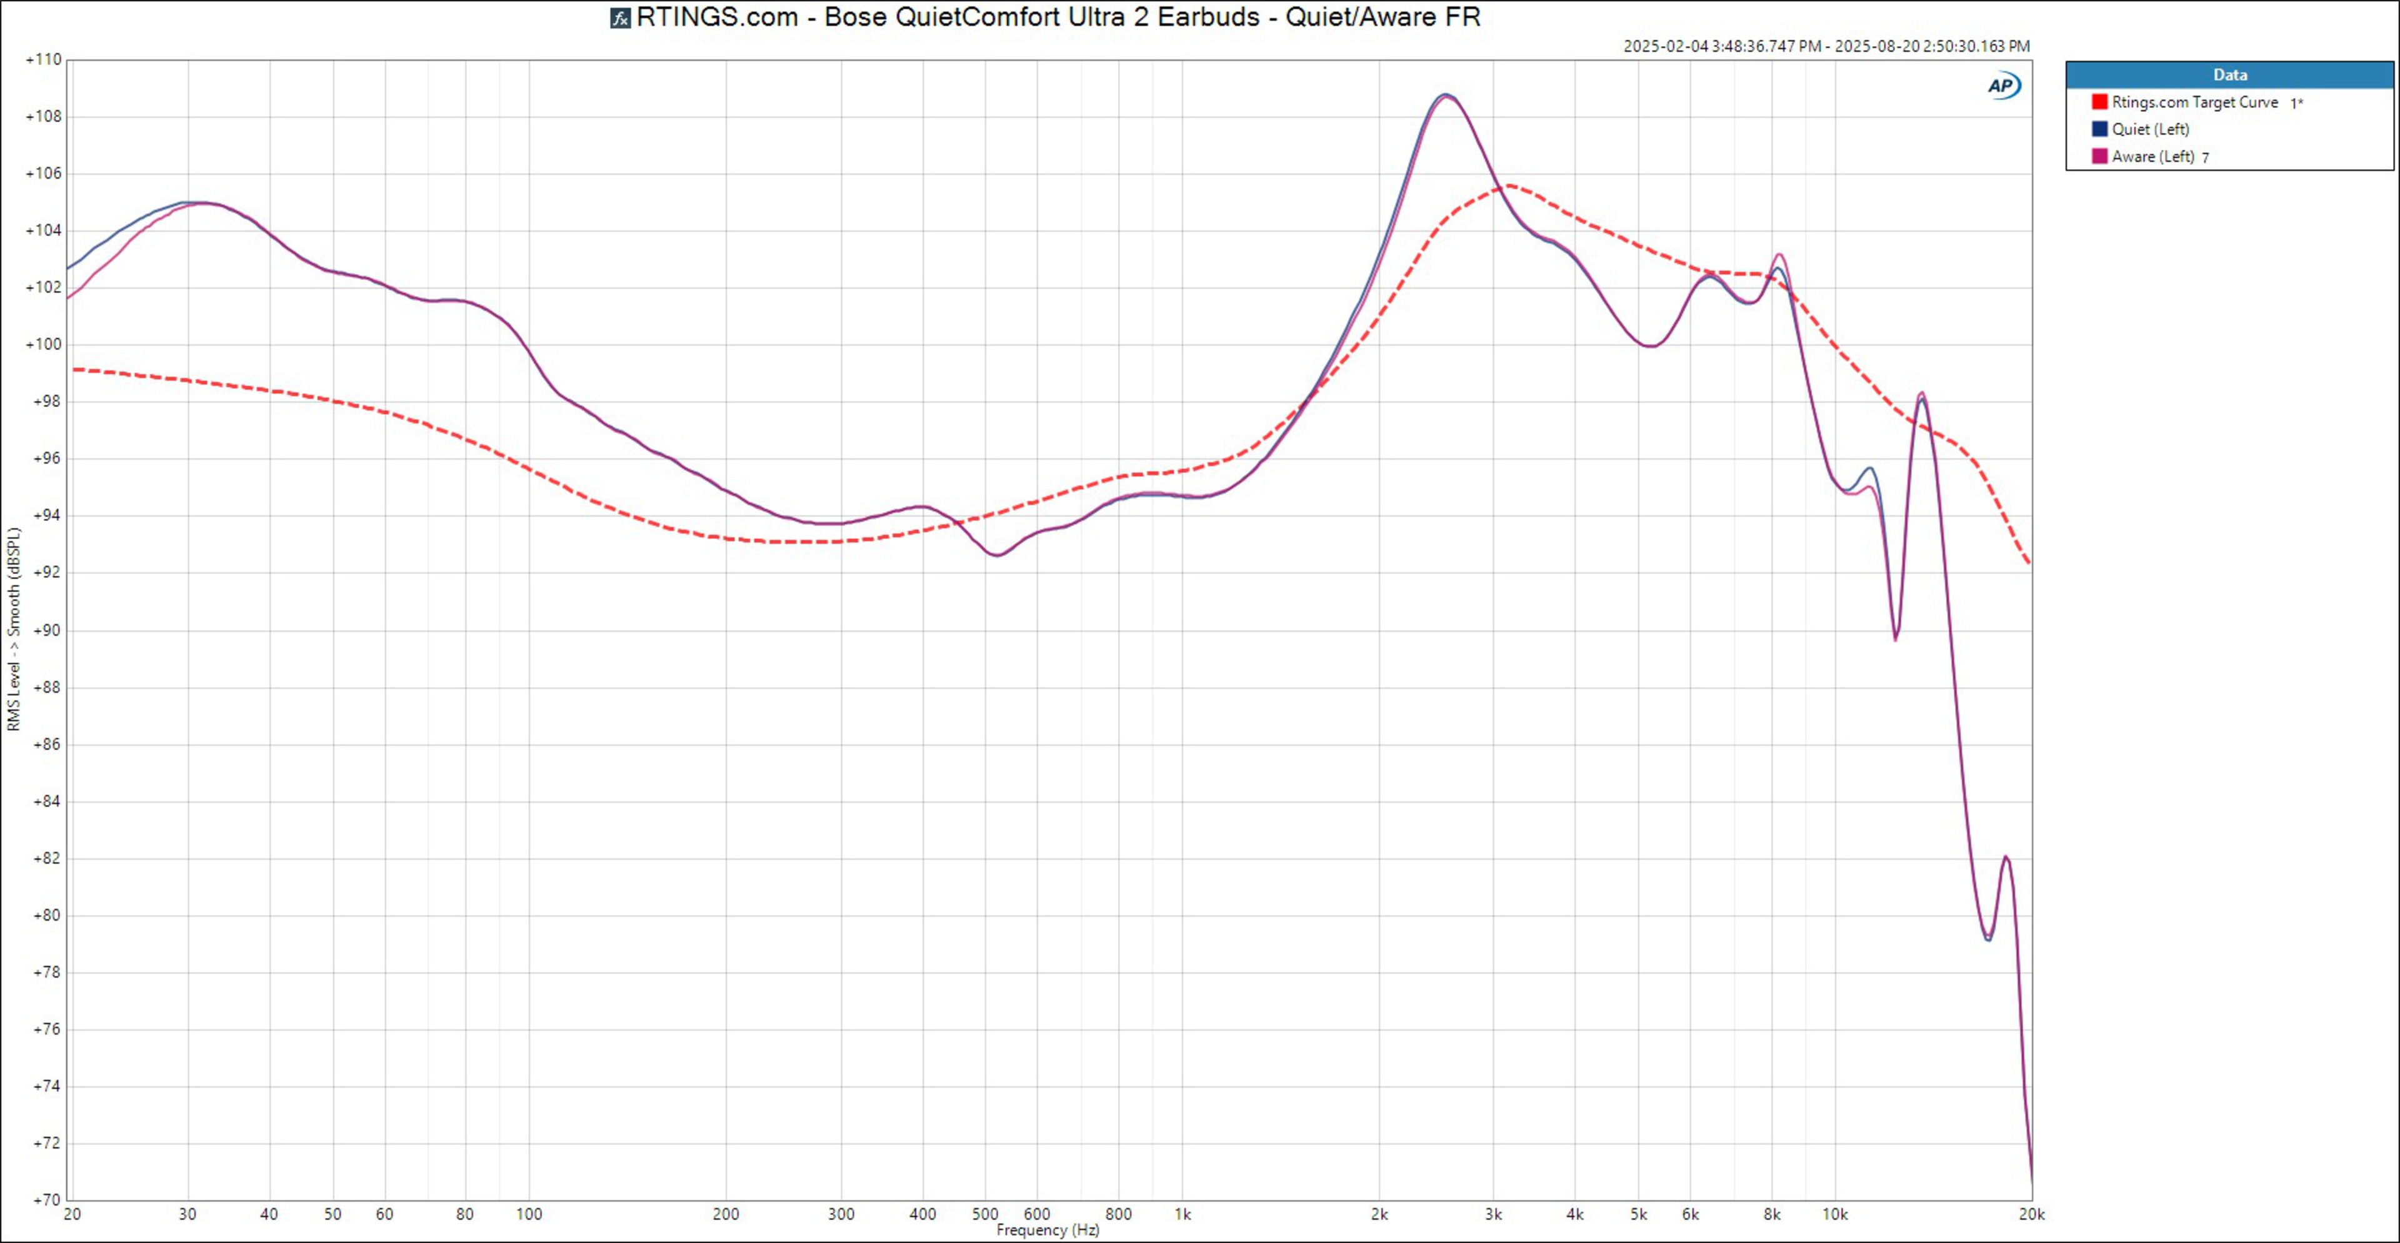The image size is (2400, 1243).
Task: Click the 1* beside Target Curve
Action: click(x=2297, y=103)
